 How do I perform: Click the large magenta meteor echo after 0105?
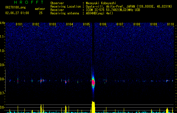point(93,82)
